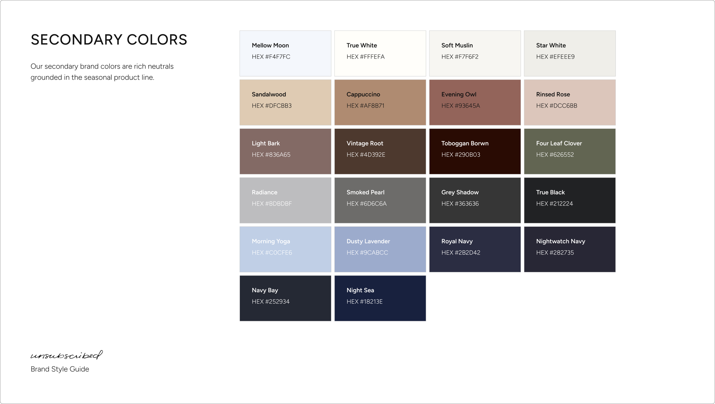Pick the Dusty Lavender swatch
Image resolution: width=715 pixels, height=404 pixels.
pos(380,249)
